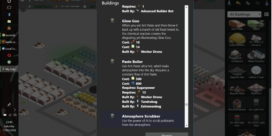Choose Sm. Red Light Post
272x136 pixels.
pyautogui.click(x=237, y=120)
